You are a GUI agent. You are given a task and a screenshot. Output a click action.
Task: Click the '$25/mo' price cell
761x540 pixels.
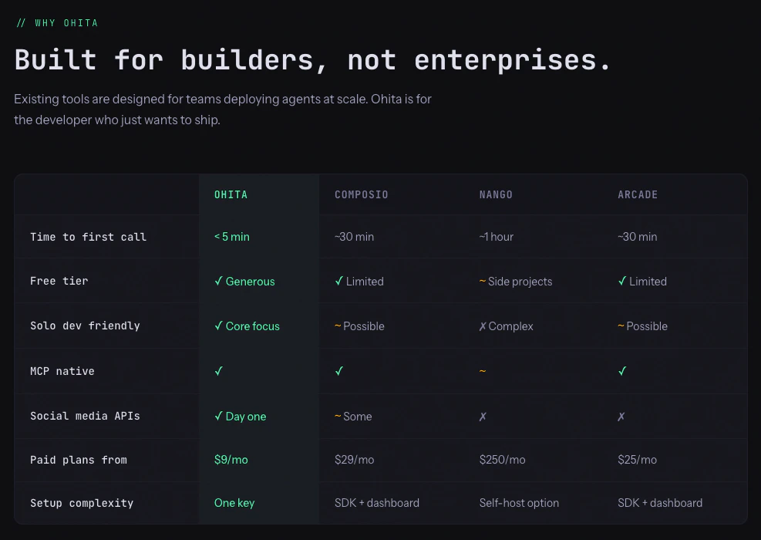(x=637, y=460)
